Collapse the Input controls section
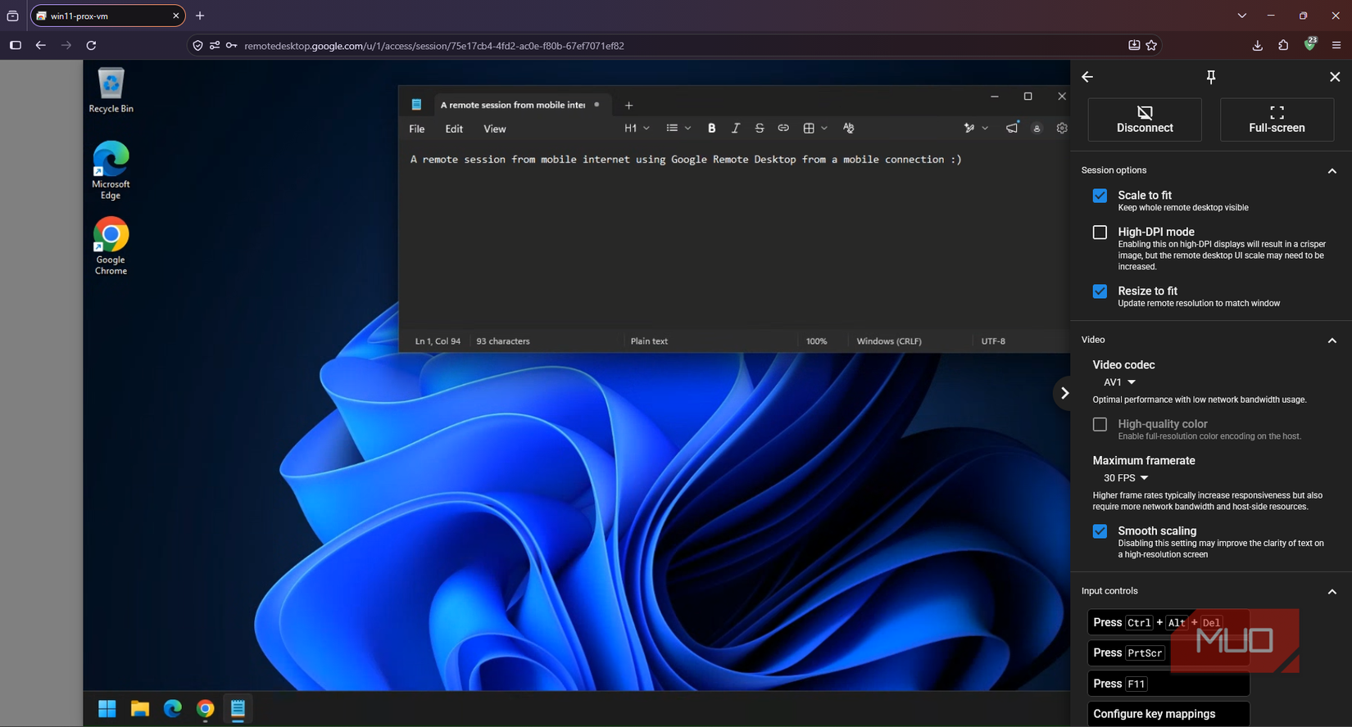 [x=1332, y=592]
